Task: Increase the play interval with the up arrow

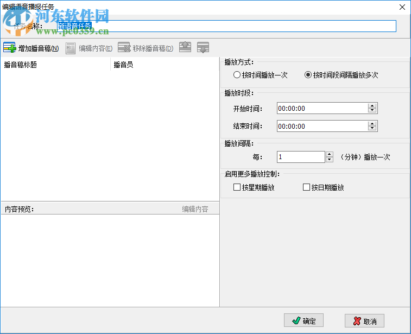Action: coord(330,154)
